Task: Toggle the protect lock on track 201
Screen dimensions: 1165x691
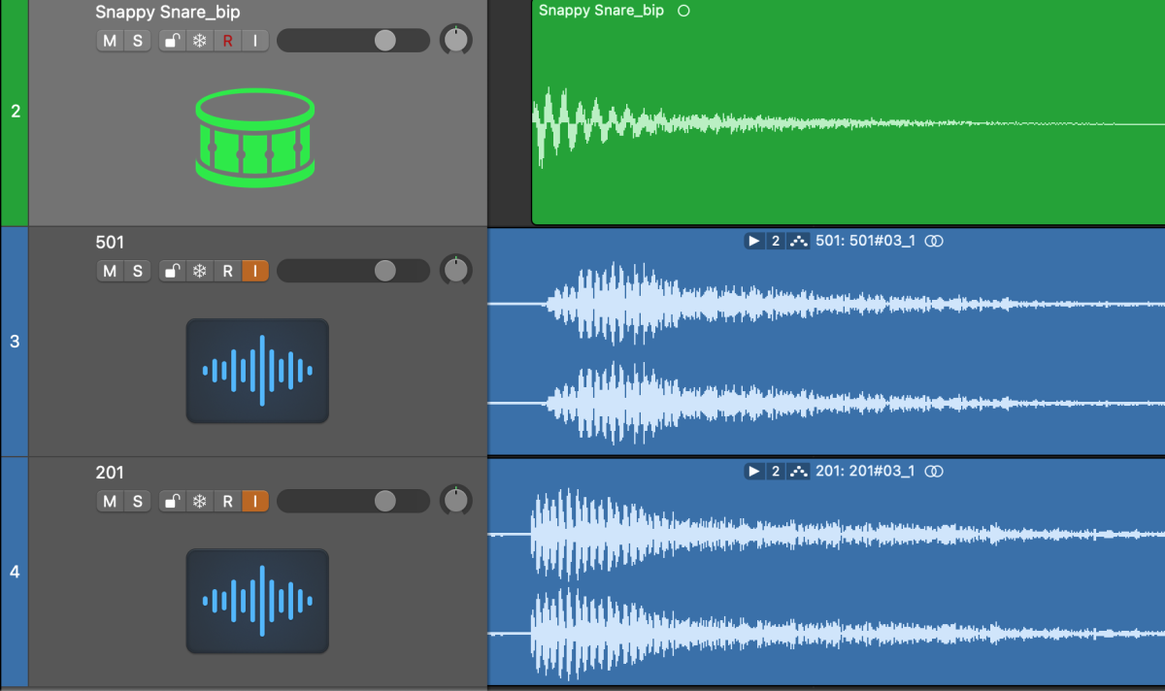Action: (x=172, y=501)
